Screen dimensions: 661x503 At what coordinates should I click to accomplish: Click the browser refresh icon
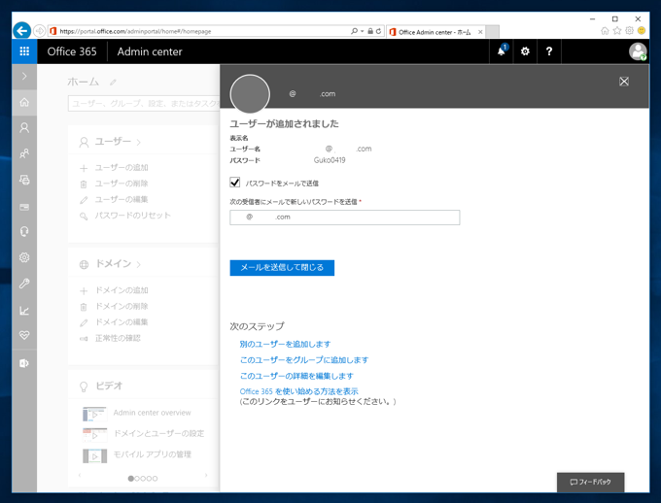[x=378, y=31]
